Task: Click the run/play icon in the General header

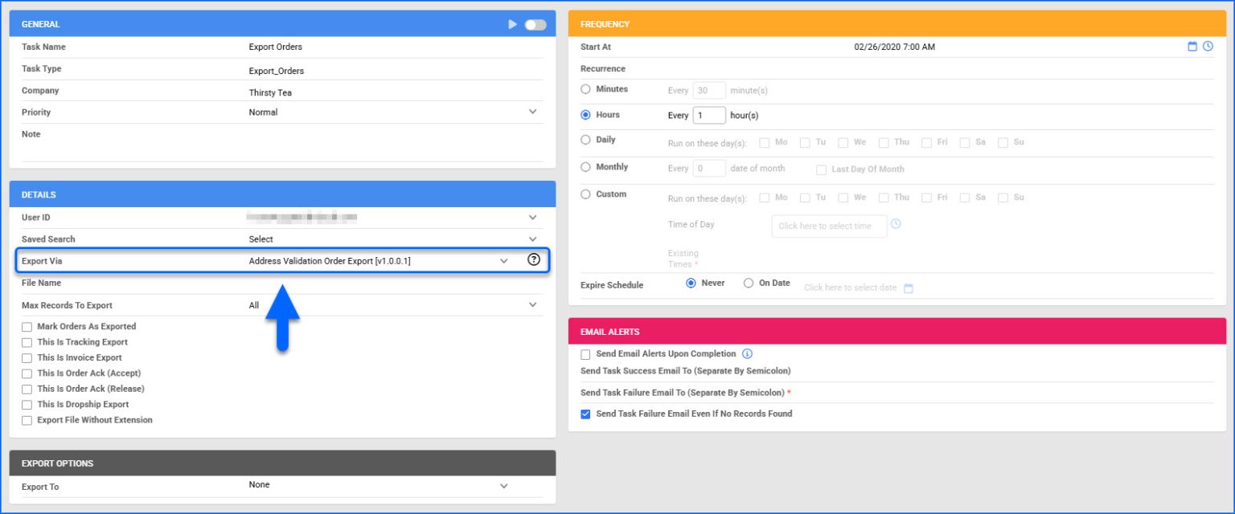Action: pyautogui.click(x=513, y=24)
